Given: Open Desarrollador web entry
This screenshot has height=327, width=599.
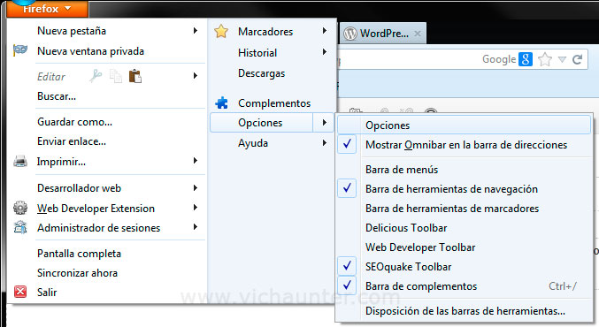Looking at the screenshot, I should [79, 188].
